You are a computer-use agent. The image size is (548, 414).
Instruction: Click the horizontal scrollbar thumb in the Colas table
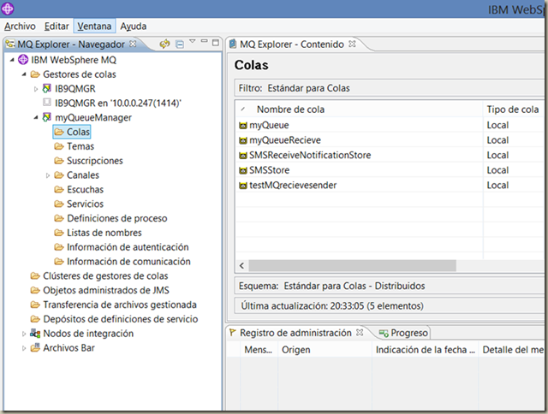click(352, 266)
